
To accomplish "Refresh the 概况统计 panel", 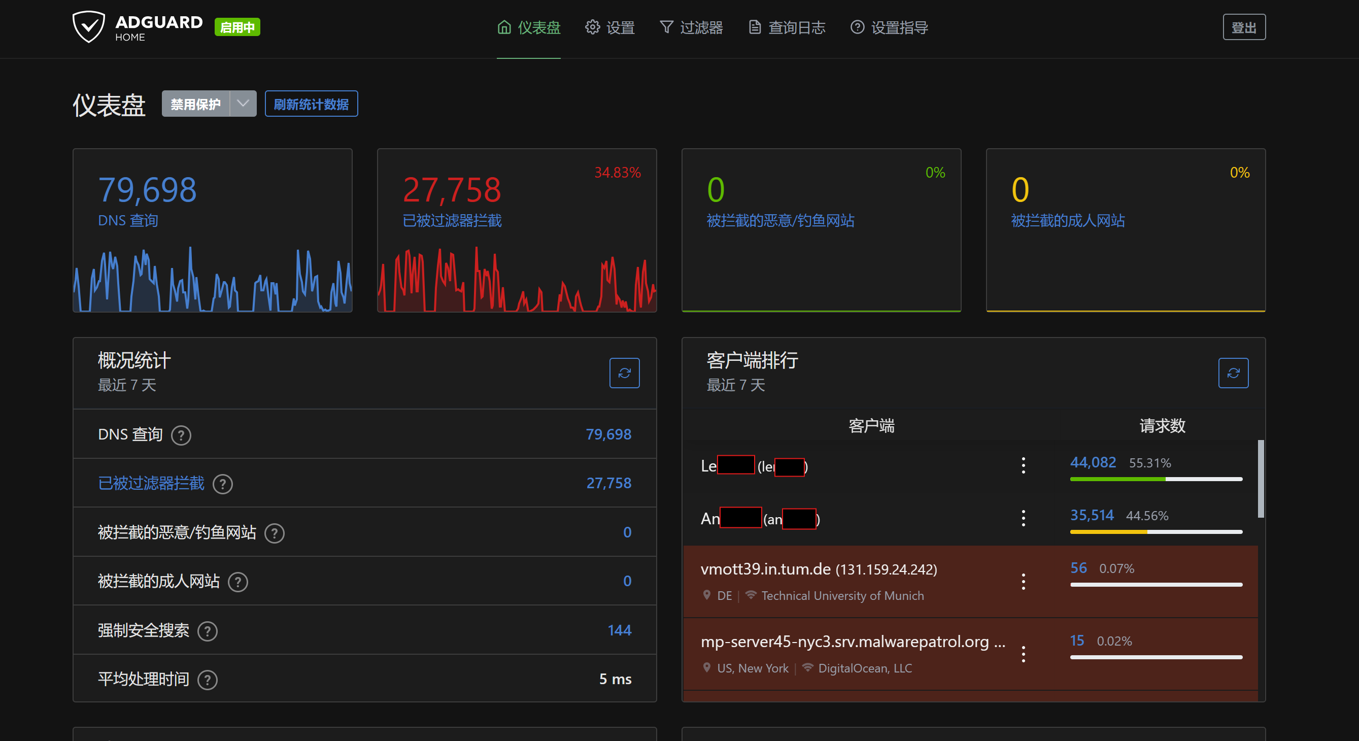I will (624, 373).
